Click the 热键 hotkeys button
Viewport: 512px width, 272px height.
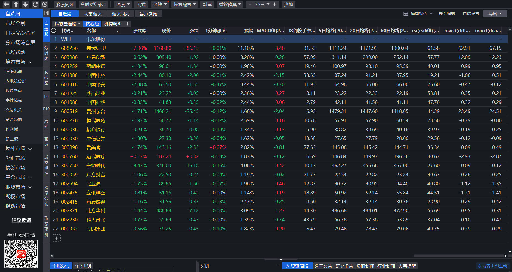coord(288,4)
